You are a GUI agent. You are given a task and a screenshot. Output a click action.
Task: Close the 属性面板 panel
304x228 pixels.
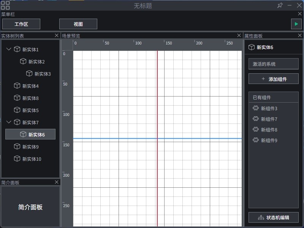point(300,35)
